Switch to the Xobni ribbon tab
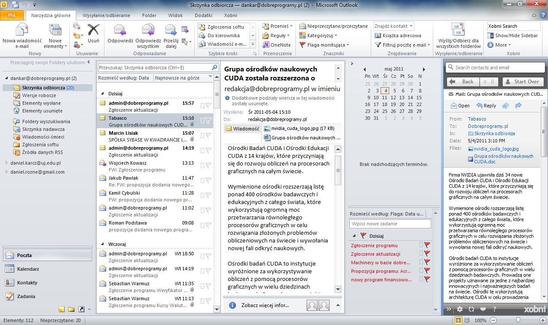This screenshot has height=325, width=548. tap(230, 15)
